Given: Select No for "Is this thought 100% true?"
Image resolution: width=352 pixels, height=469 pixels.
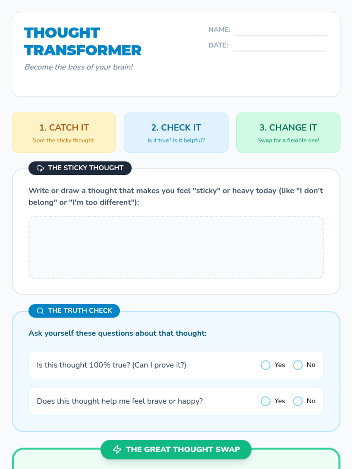Looking at the screenshot, I should [x=298, y=365].
